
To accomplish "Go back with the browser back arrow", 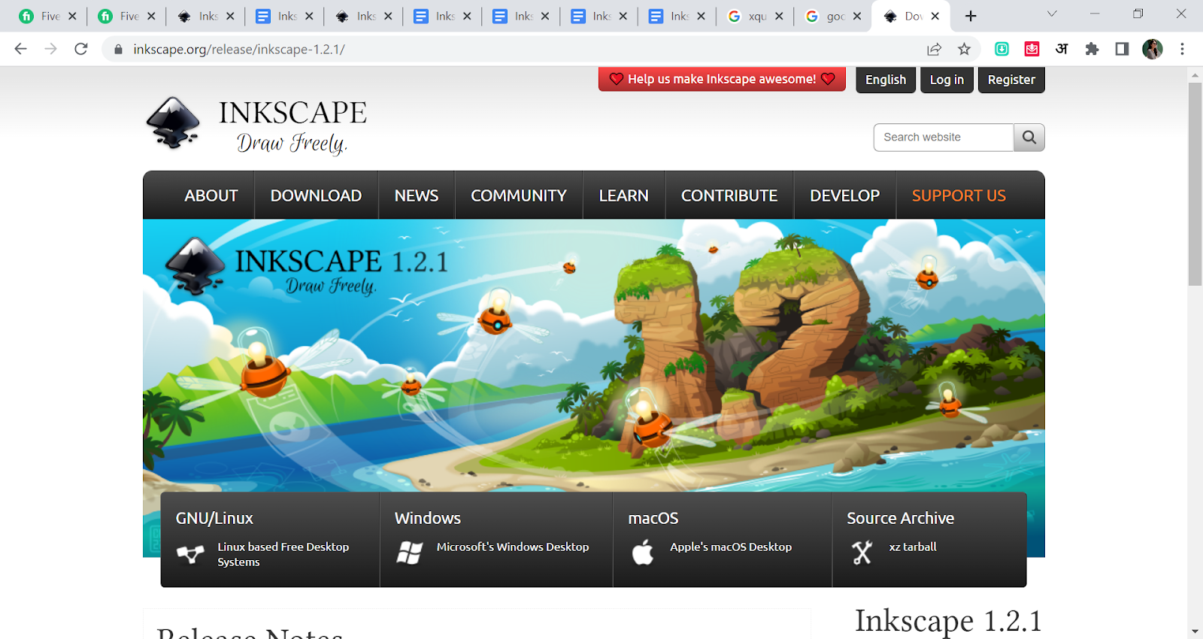I will (x=20, y=49).
